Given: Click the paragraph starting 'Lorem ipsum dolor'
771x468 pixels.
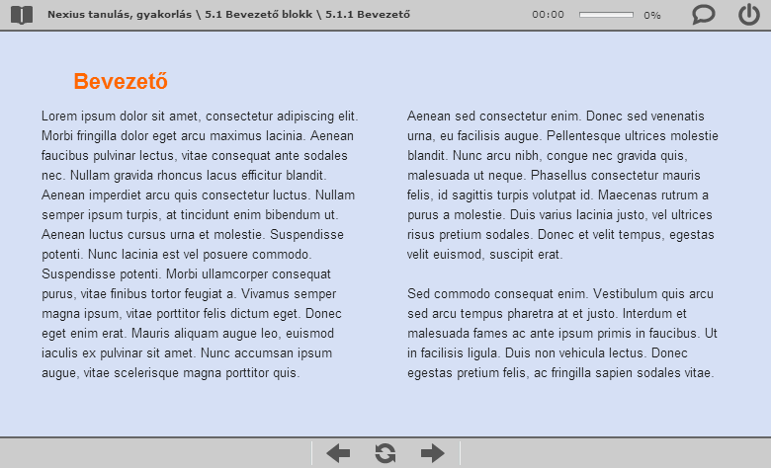Looking at the screenshot, I should coord(200,244).
